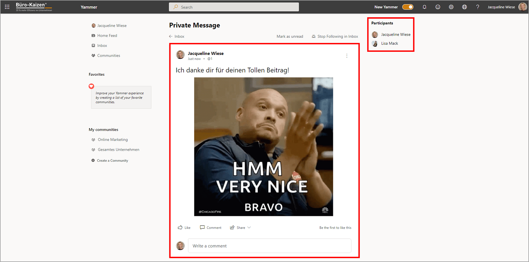Click the Comment button
The width and height of the screenshot is (529, 262).
click(x=211, y=227)
